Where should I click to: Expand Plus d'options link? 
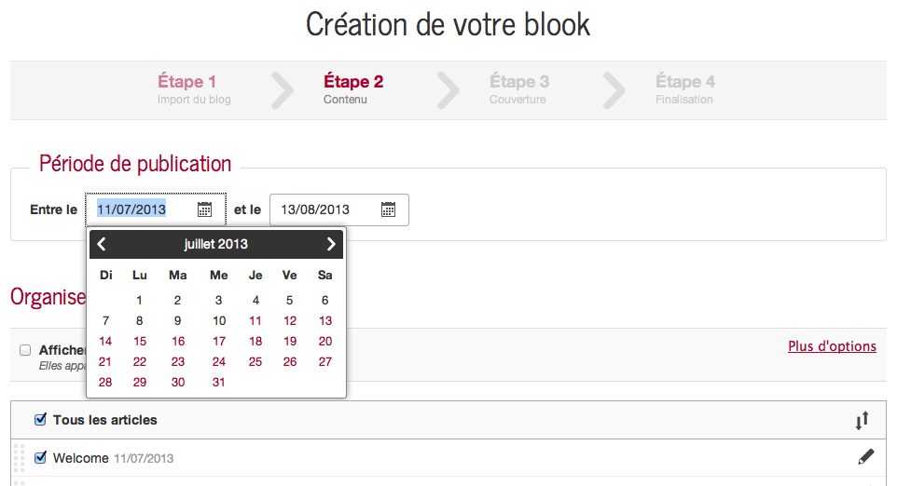click(x=832, y=346)
